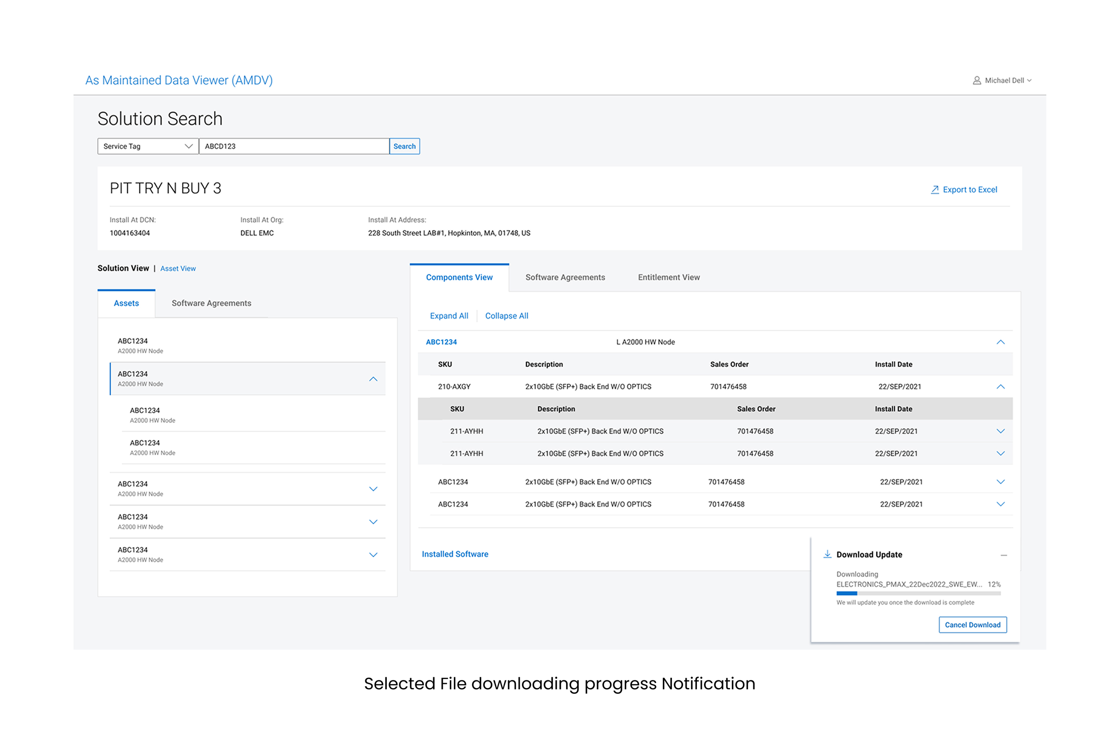Click the search field containing ABCD123
This screenshot has height=748, width=1119.
pos(294,146)
